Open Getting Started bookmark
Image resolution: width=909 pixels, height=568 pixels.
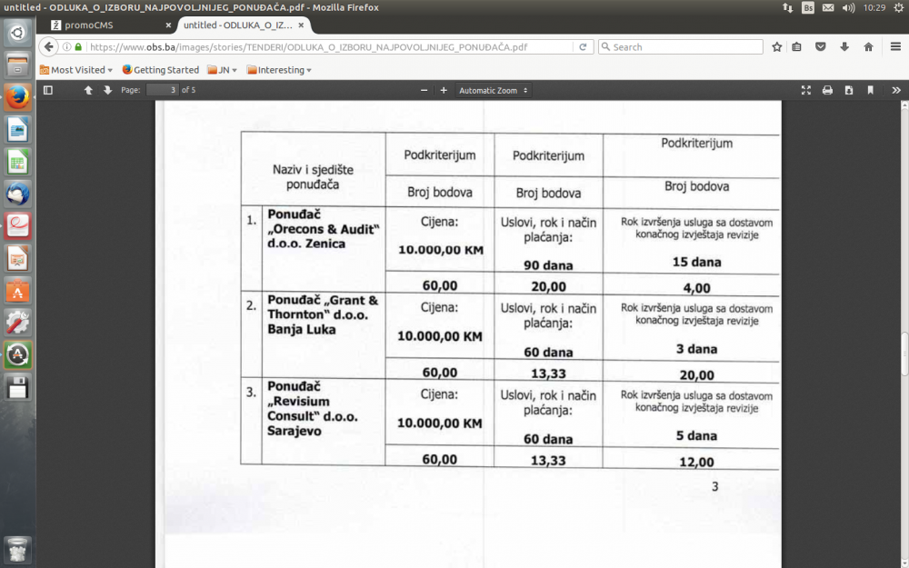[x=161, y=70]
